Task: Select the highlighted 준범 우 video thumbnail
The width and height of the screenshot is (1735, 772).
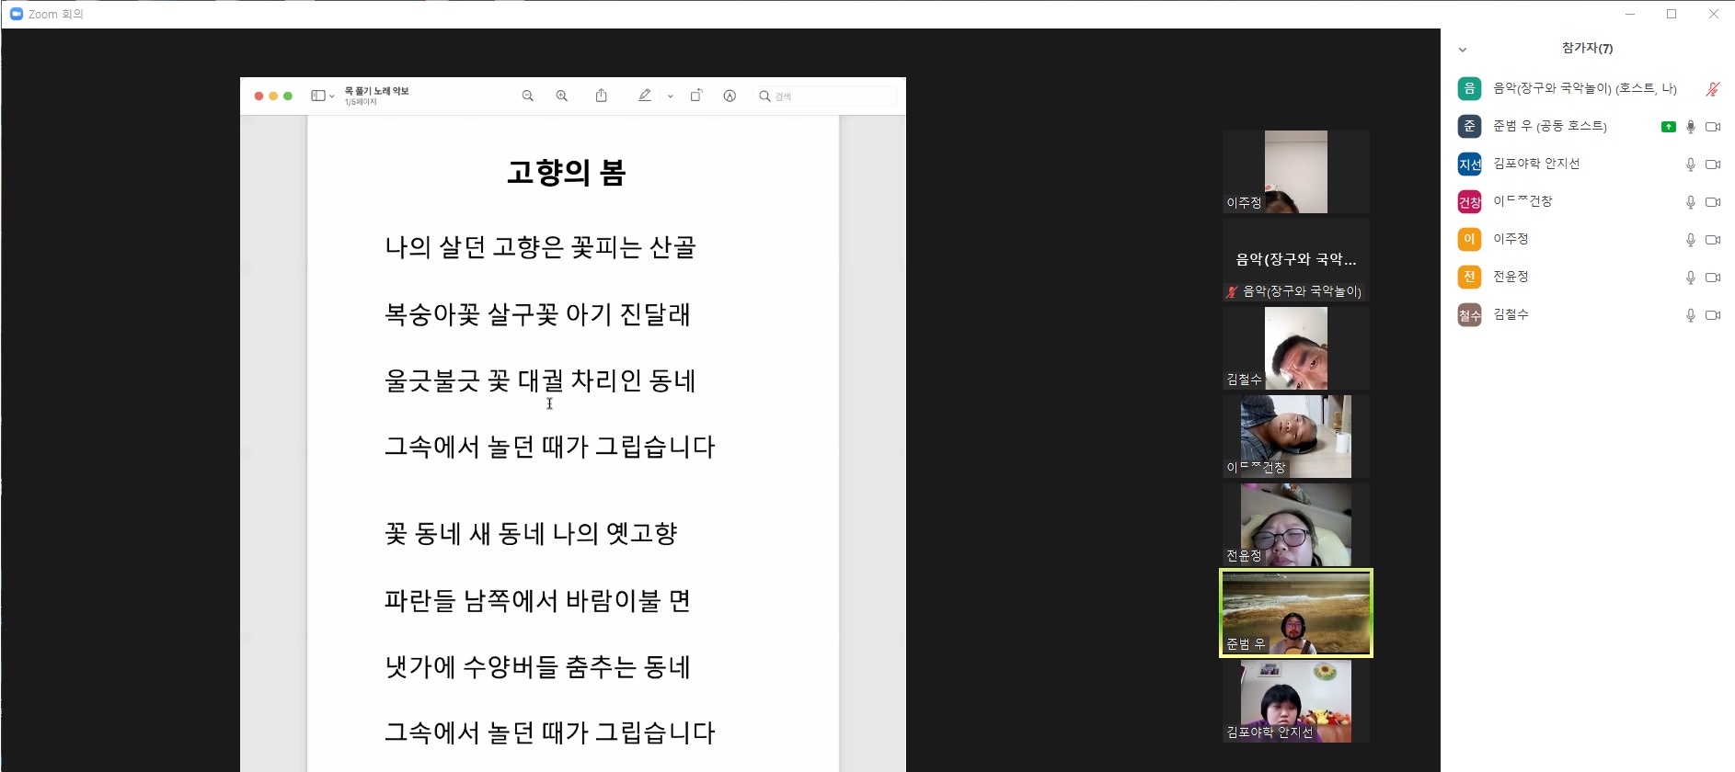Action: tap(1295, 613)
